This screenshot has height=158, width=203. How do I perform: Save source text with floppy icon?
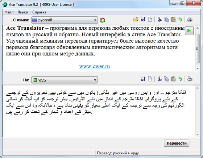coord(143,20)
